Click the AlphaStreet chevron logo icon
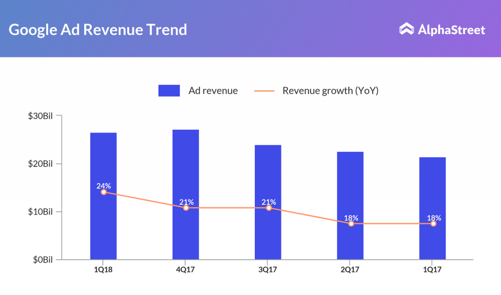Image resolution: width=501 pixels, height=295 pixels. click(x=406, y=29)
